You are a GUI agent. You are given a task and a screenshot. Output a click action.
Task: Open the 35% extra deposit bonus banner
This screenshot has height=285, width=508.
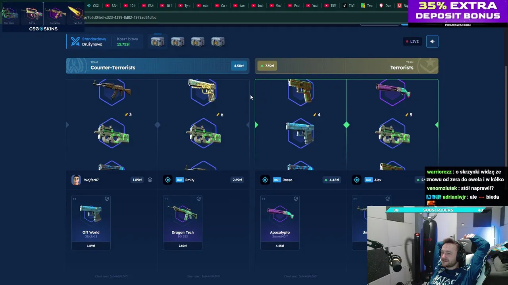tap(458, 13)
